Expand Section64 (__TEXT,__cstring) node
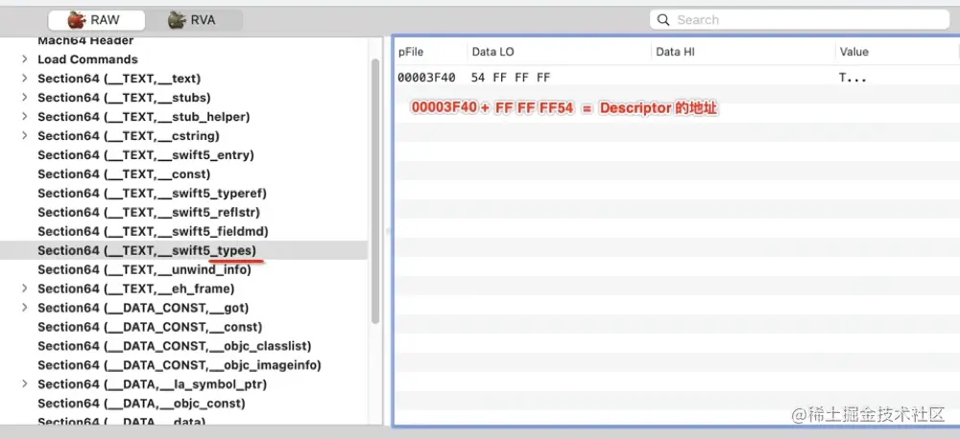The width and height of the screenshot is (960, 439). 25,136
